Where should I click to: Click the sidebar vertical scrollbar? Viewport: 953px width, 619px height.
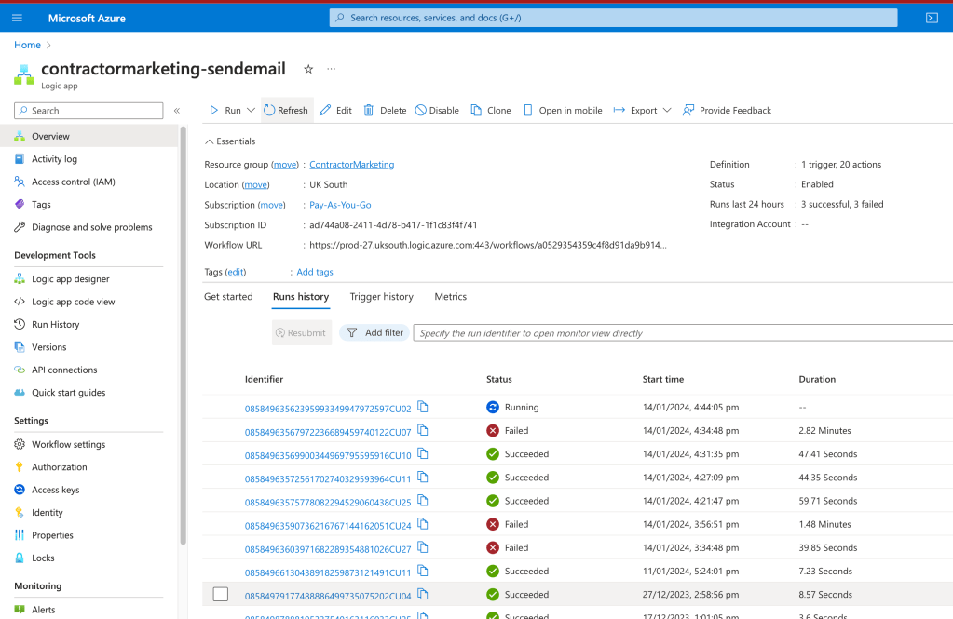(183, 334)
